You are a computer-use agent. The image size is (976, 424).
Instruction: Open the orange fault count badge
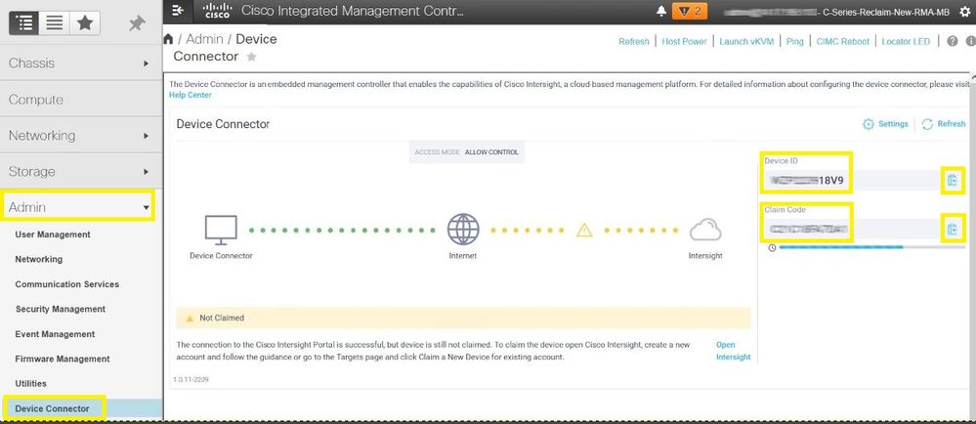[x=690, y=11]
